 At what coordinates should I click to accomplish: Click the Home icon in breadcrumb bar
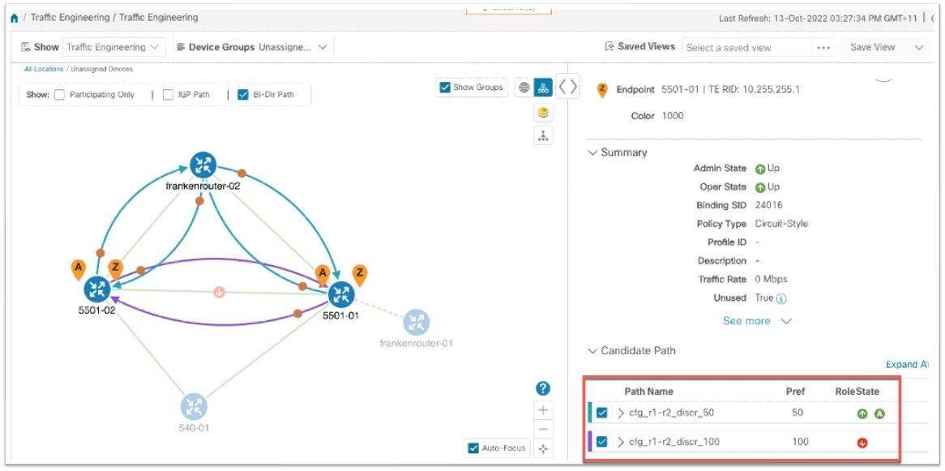click(x=13, y=16)
